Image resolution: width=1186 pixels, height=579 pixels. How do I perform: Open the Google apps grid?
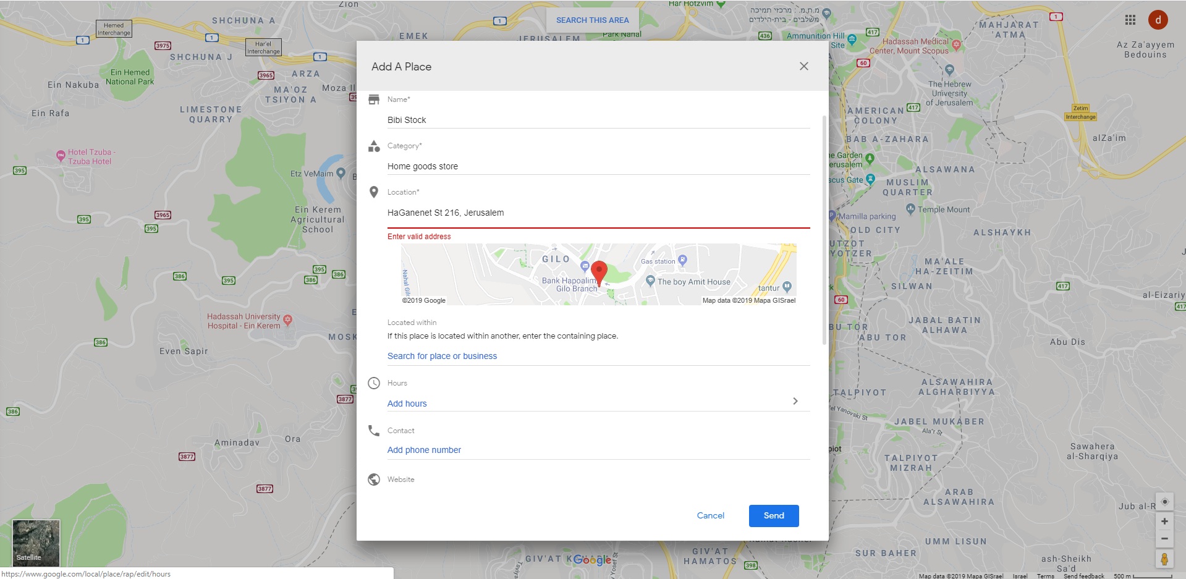pos(1130,20)
